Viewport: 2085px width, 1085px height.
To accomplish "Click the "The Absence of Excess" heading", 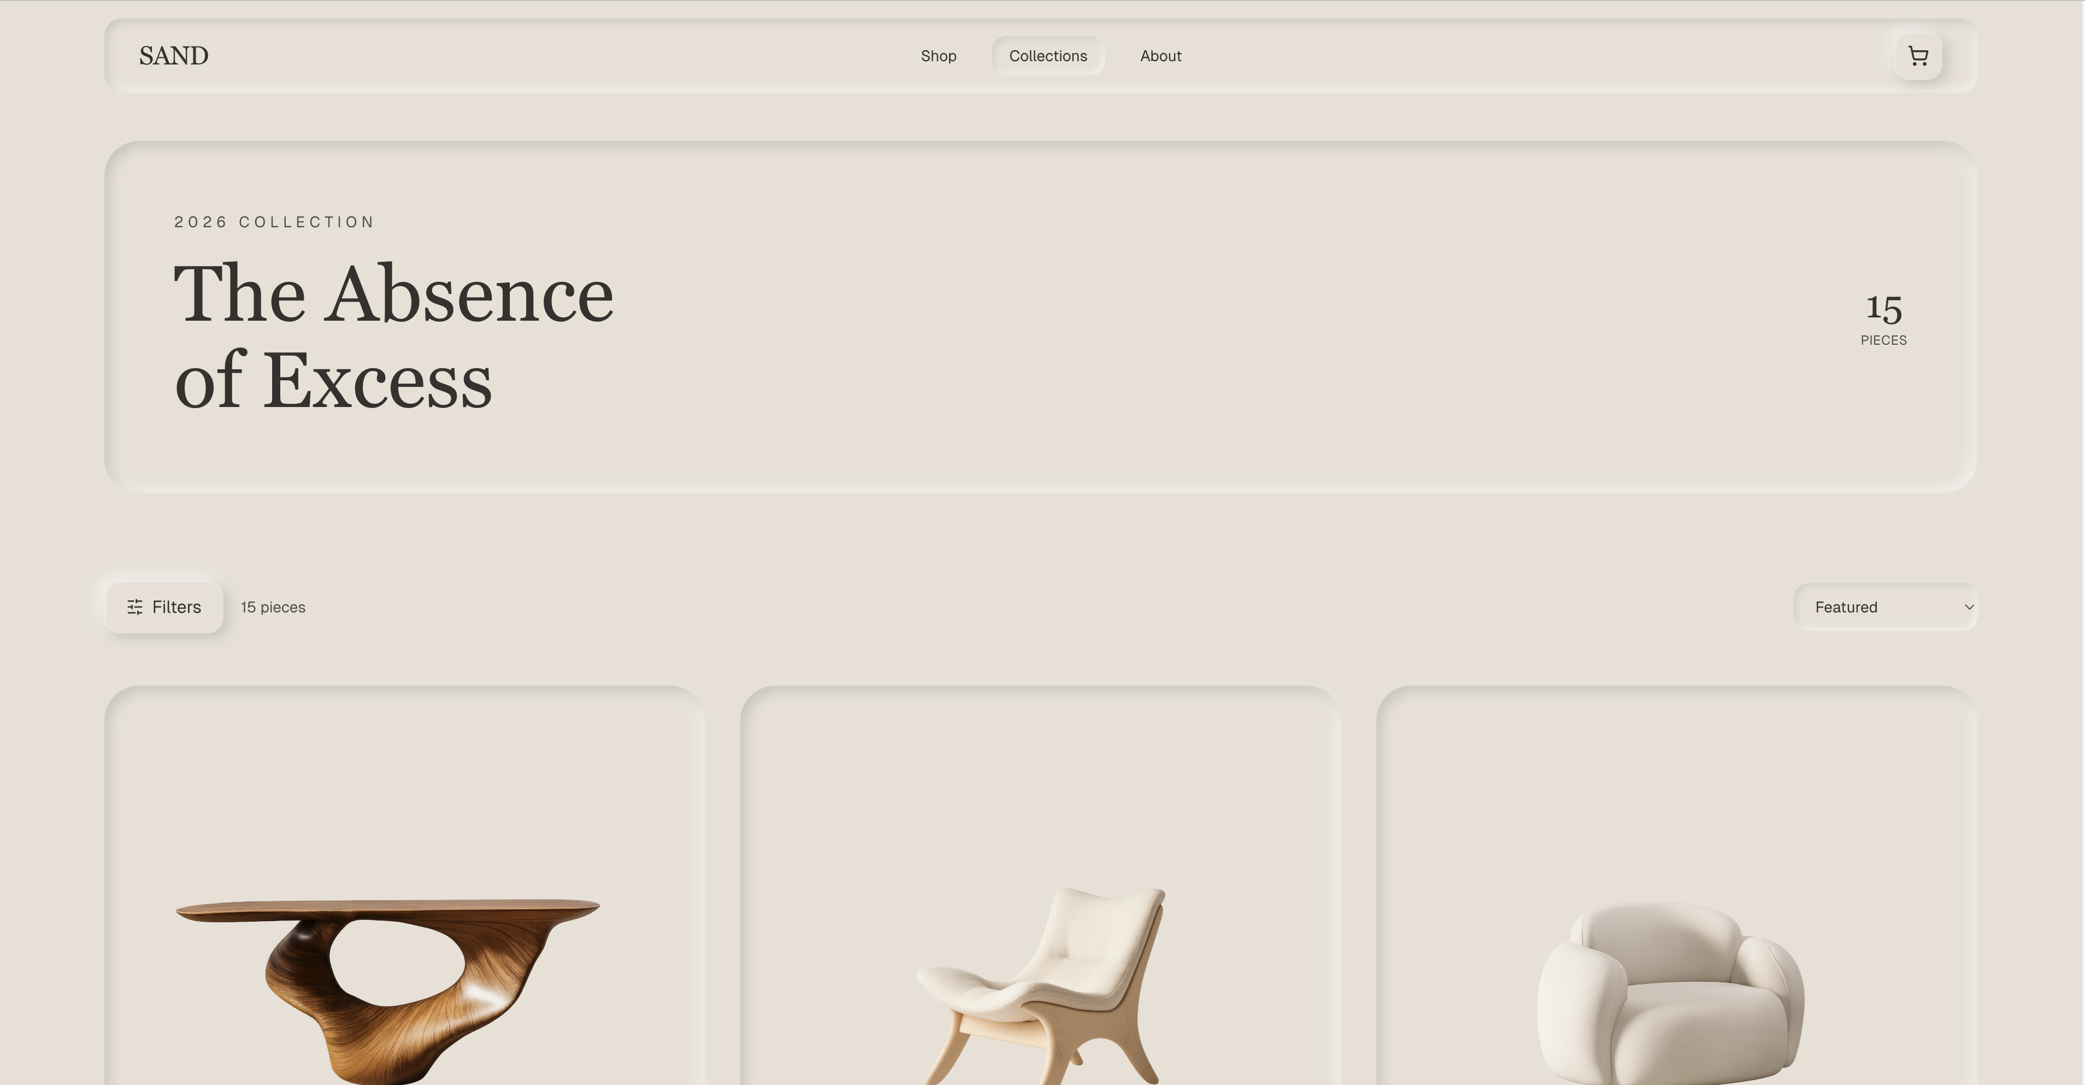I will (394, 337).
